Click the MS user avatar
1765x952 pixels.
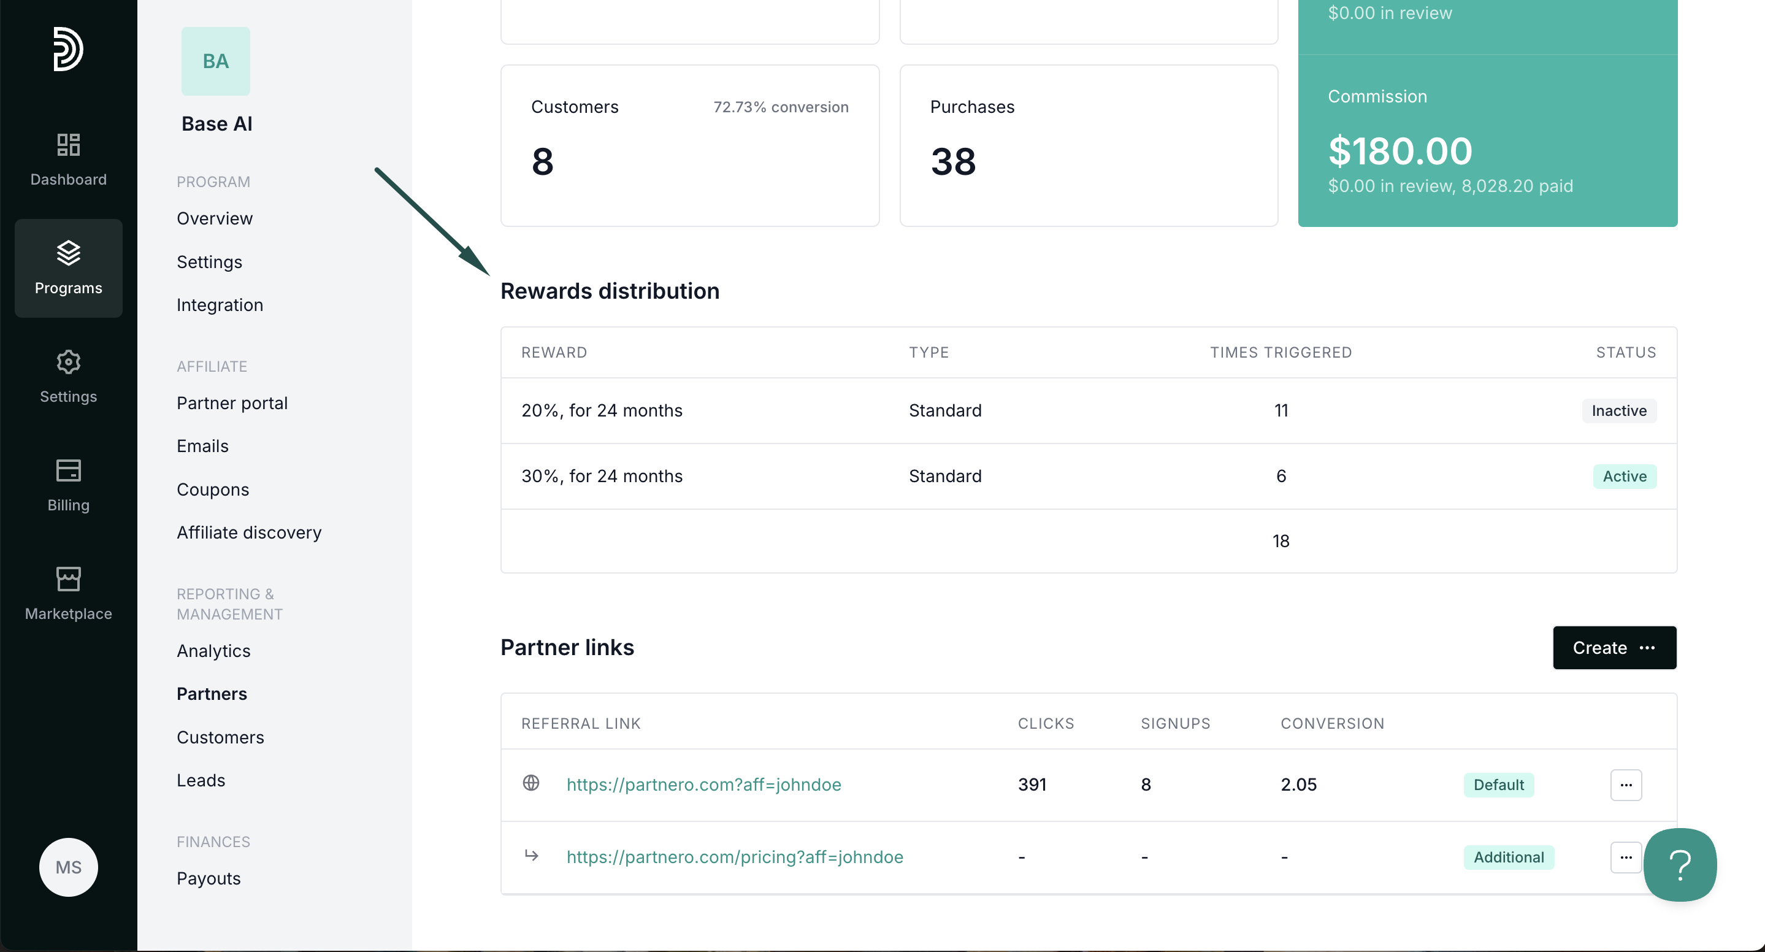coord(68,867)
